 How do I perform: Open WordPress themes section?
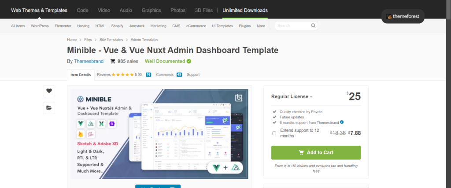point(40,26)
